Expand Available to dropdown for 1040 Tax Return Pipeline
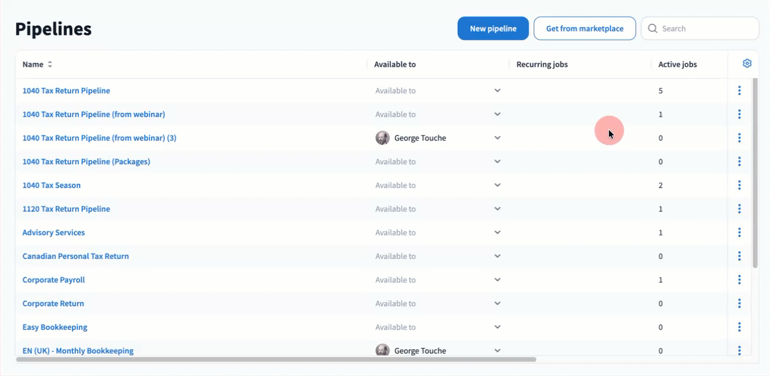 point(498,90)
